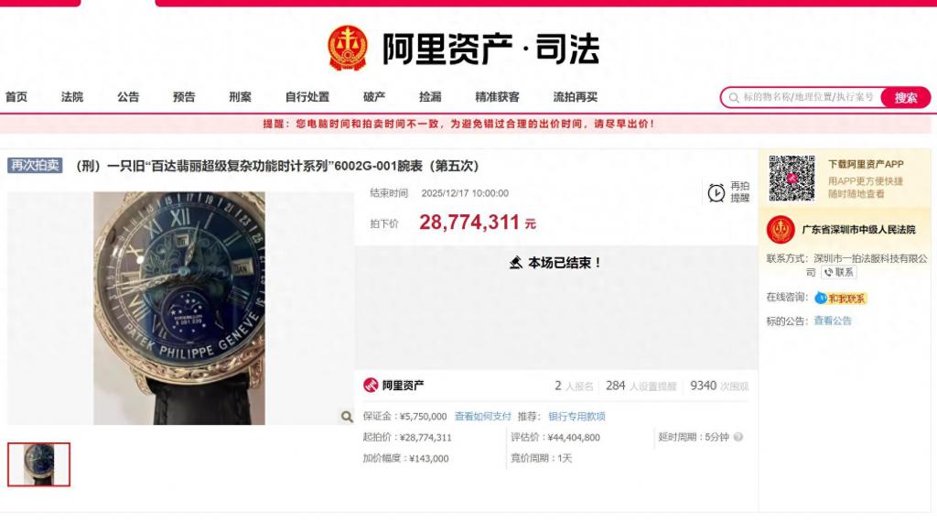The width and height of the screenshot is (937, 522).
Task: Click the 阿里资产 red round logo
Action: tap(371, 385)
